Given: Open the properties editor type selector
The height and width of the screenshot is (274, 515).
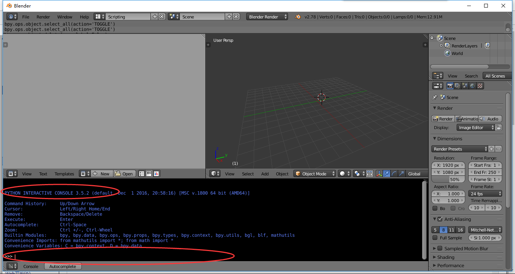Looking at the screenshot, I should tap(438, 86).
